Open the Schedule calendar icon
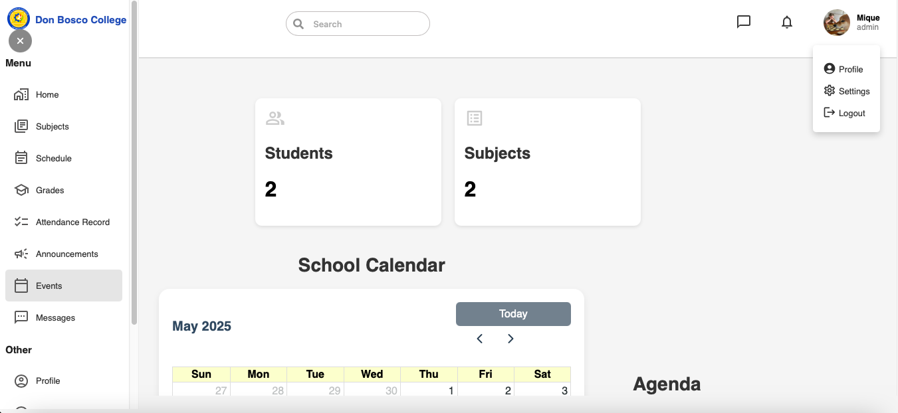The height and width of the screenshot is (413, 898). click(21, 159)
